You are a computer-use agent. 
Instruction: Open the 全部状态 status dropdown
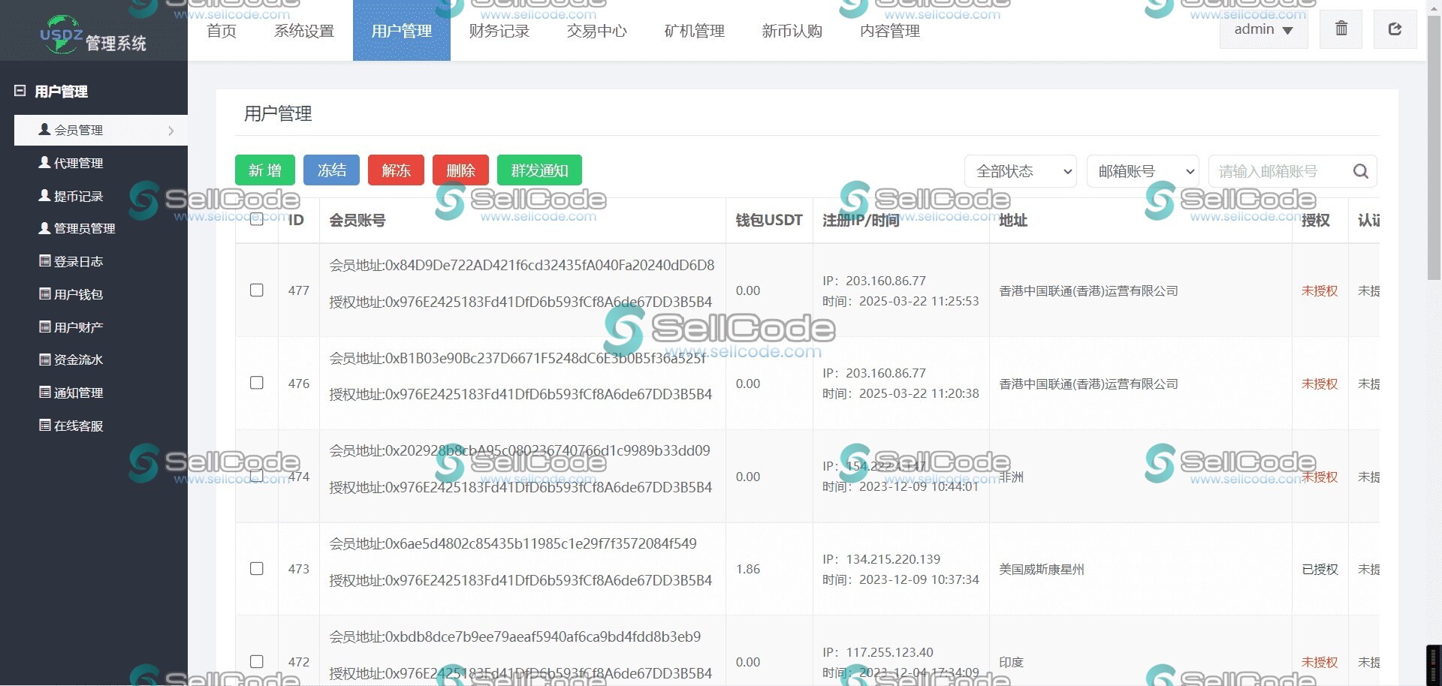[1019, 171]
